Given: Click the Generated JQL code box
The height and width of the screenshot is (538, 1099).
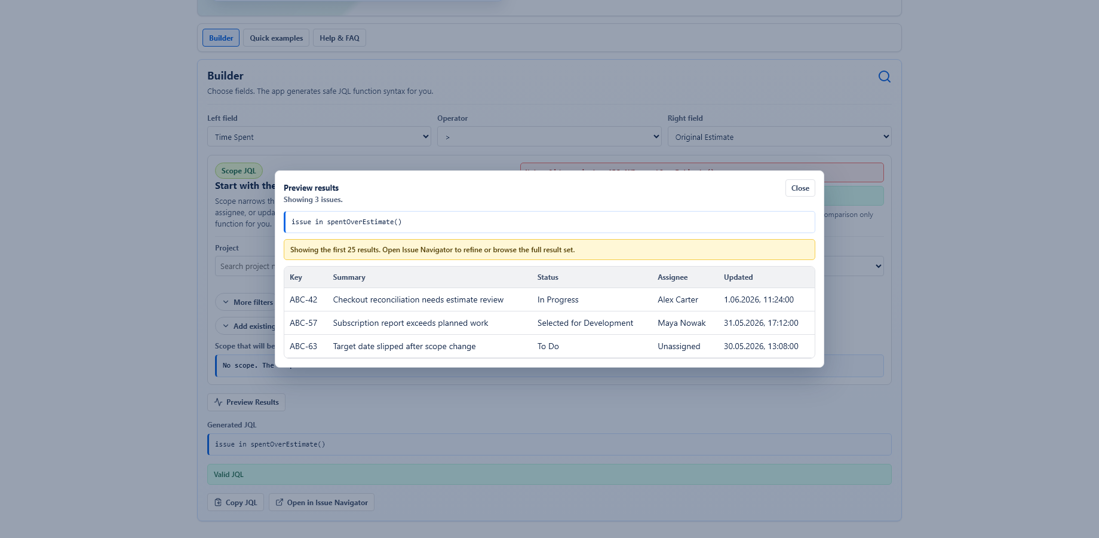Looking at the screenshot, I should [x=549, y=444].
